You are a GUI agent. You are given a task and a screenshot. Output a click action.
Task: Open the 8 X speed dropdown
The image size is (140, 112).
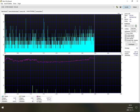point(129,26)
